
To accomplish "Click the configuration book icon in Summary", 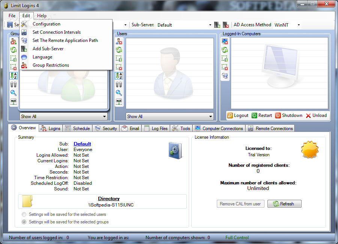I will pos(176,151).
